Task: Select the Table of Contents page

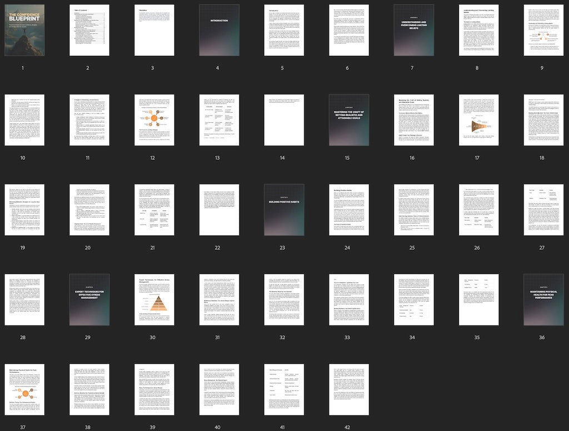Action: [x=87, y=31]
